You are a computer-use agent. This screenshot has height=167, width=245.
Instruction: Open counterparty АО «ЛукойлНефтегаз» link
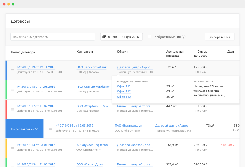pyautogui.click(x=92, y=145)
